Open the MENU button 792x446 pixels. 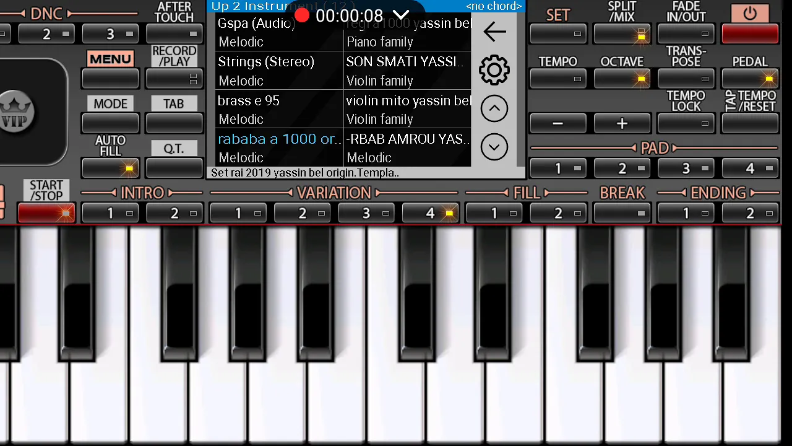click(x=111, y=79)
